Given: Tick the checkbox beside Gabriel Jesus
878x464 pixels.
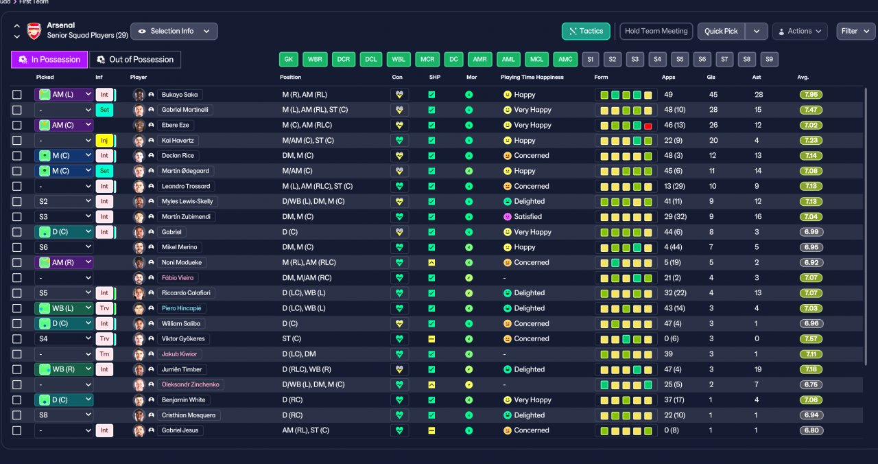Looking at the screenshot, I should tap(17, 430).
